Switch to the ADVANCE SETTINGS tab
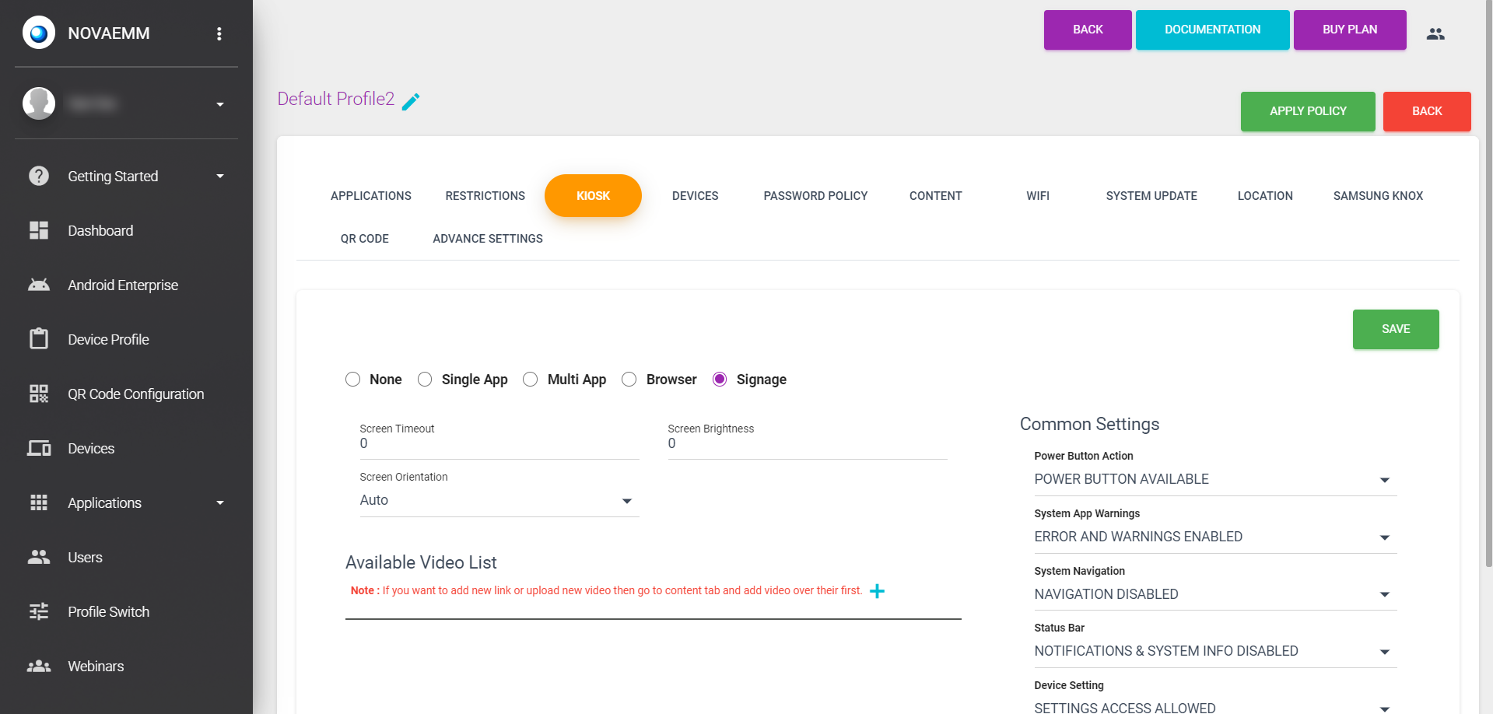This screenshot has height=714, width=1493. [x=488, y=239]
